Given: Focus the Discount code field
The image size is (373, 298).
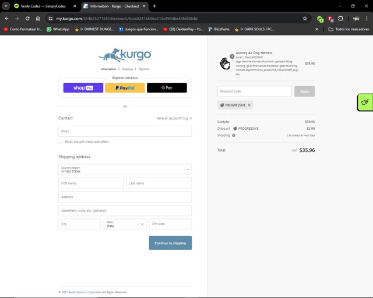Looking at the screenshot, I should [x=255, y=91].
